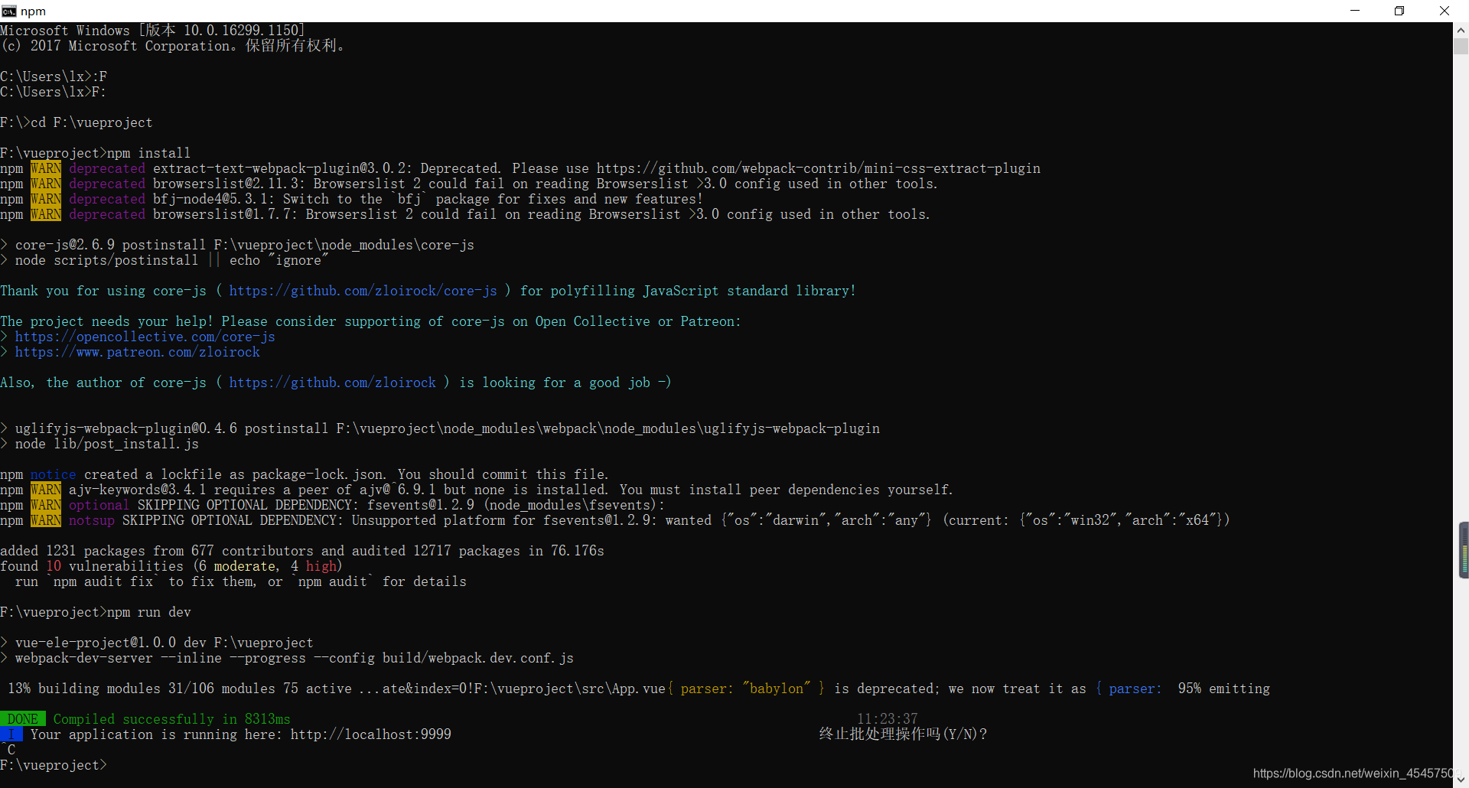The height and width of the screenshot is (788, 1469).
Task: Click the blue 'I' info badge
Action: click(x=11, y=734)
